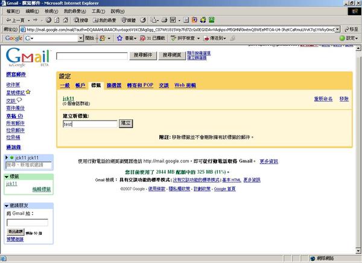Open the 我的最愛(A) menu

click(x=75, y=11)
